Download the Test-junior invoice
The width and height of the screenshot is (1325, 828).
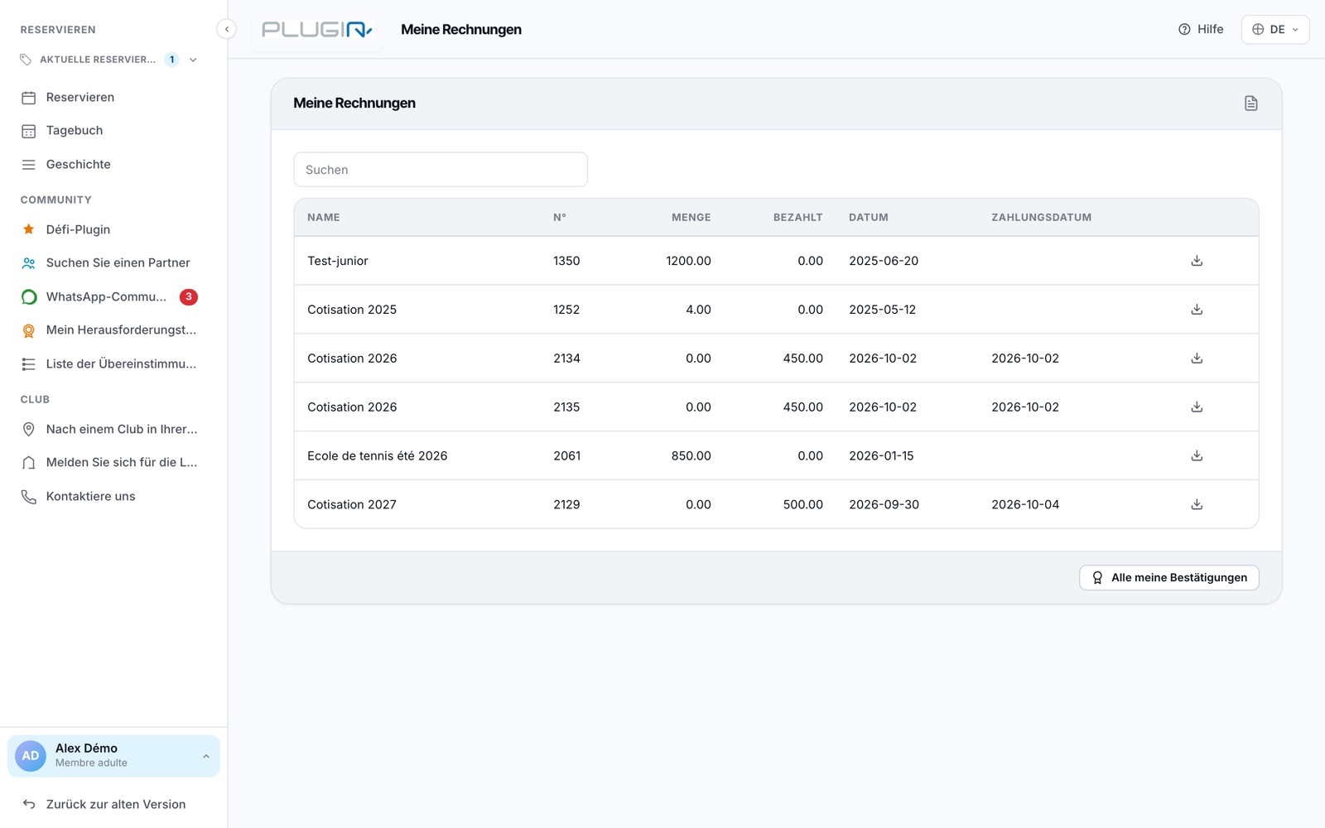coord(1197,261)
